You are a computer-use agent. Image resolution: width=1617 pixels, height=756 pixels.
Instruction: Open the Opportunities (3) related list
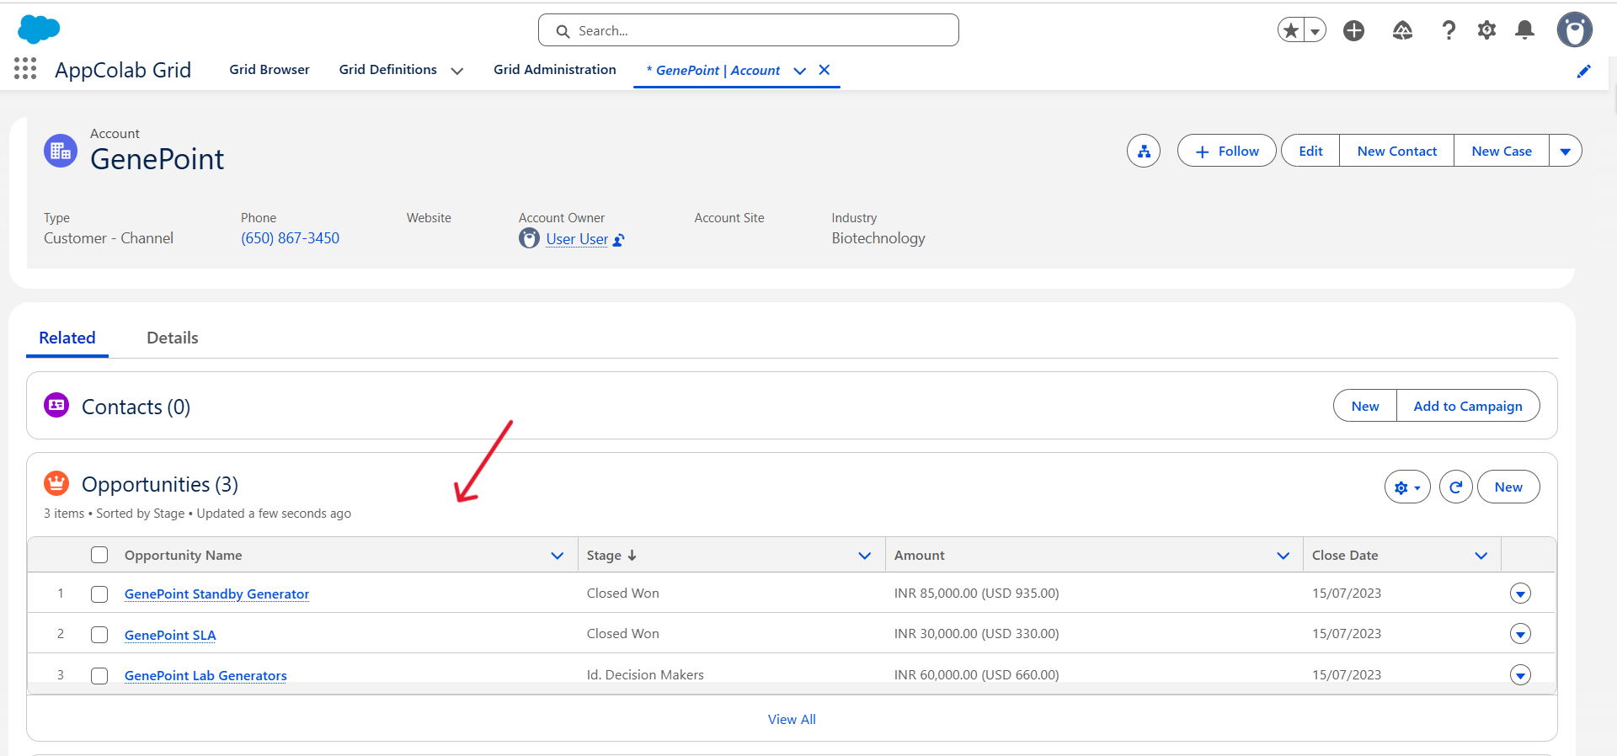point(160,484)
